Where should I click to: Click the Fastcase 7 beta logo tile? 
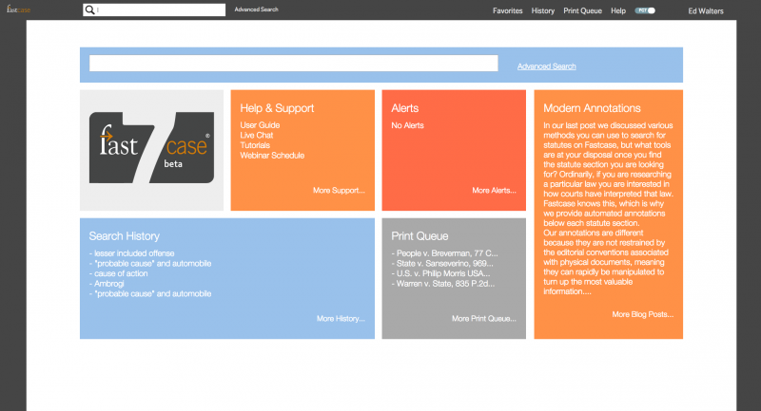(x=152, y=150)
